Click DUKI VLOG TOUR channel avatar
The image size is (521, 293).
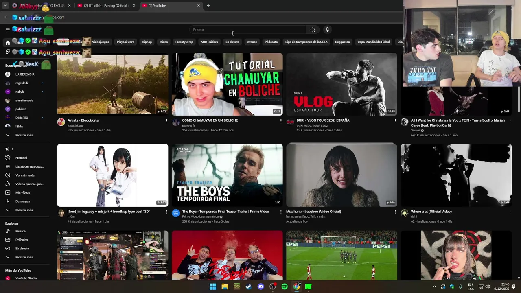pyautogui.click(x=290, y=122)
